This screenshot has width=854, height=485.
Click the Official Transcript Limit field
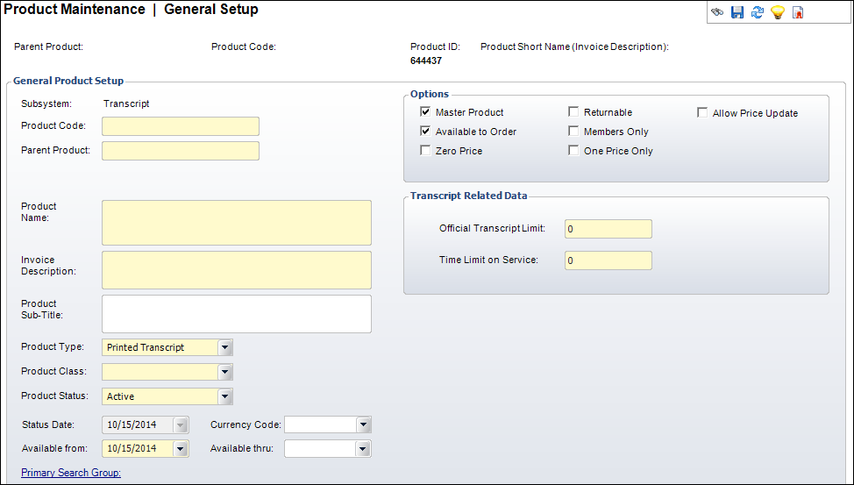(608, 229)
